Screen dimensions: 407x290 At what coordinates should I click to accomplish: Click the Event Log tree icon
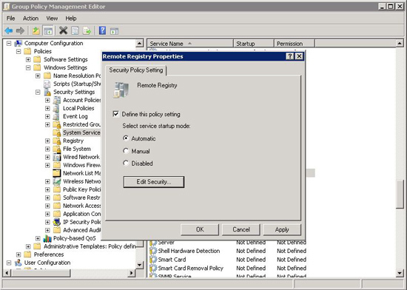click(57, 116)
